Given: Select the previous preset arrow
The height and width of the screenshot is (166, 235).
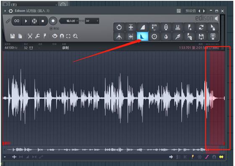Looking at the screenshot, I should click(x=199, y=11).
